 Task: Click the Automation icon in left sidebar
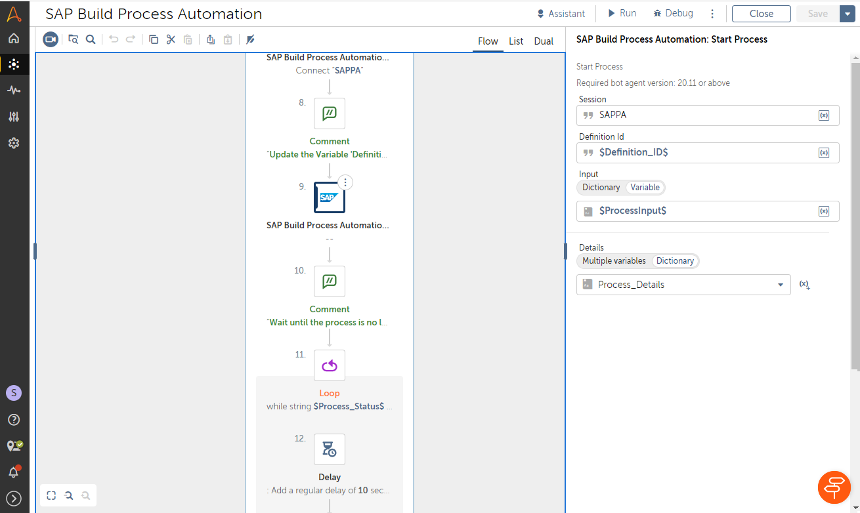(14, 64)
